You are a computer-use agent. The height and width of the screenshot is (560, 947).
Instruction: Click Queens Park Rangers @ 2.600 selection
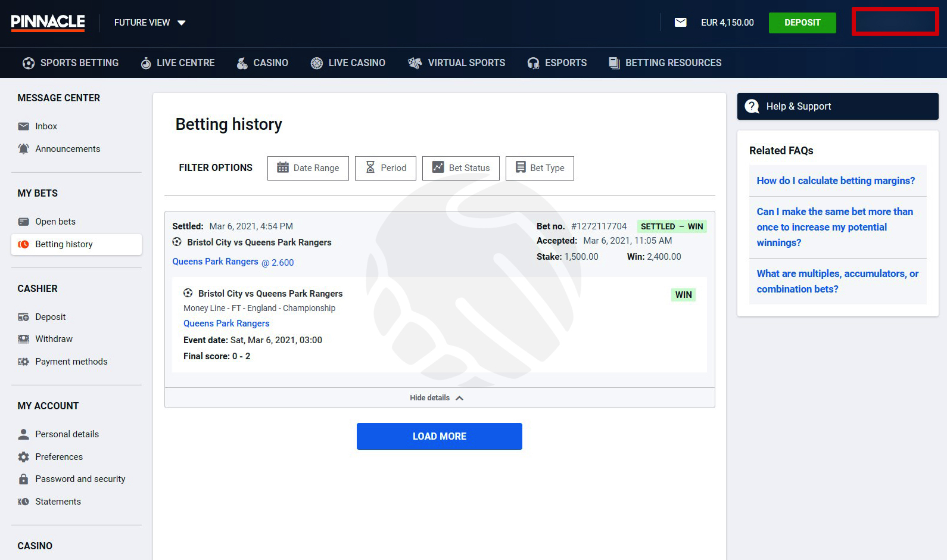click(233, 262)
